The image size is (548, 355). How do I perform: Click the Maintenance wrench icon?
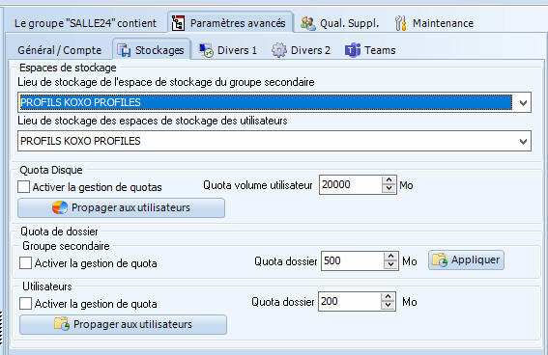(401, 23)
